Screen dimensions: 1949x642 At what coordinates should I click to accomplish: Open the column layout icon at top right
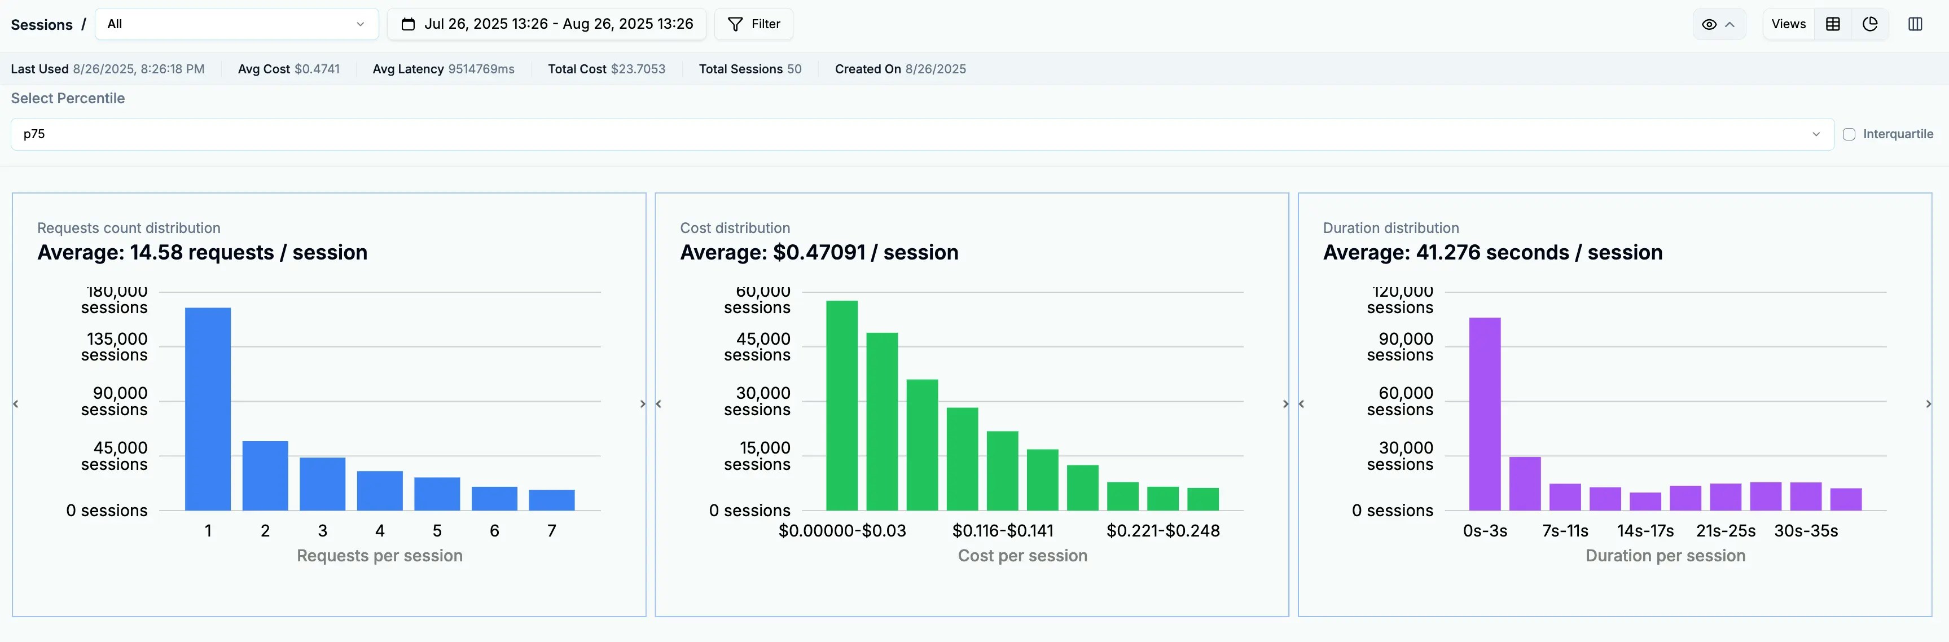point(1915,24)
